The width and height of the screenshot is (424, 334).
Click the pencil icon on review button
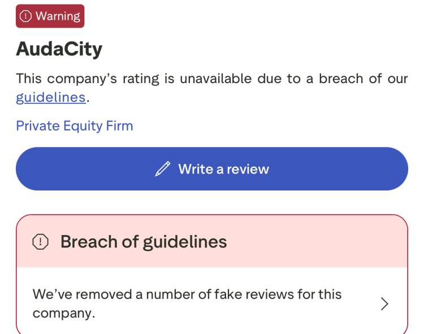click(163, 169)
